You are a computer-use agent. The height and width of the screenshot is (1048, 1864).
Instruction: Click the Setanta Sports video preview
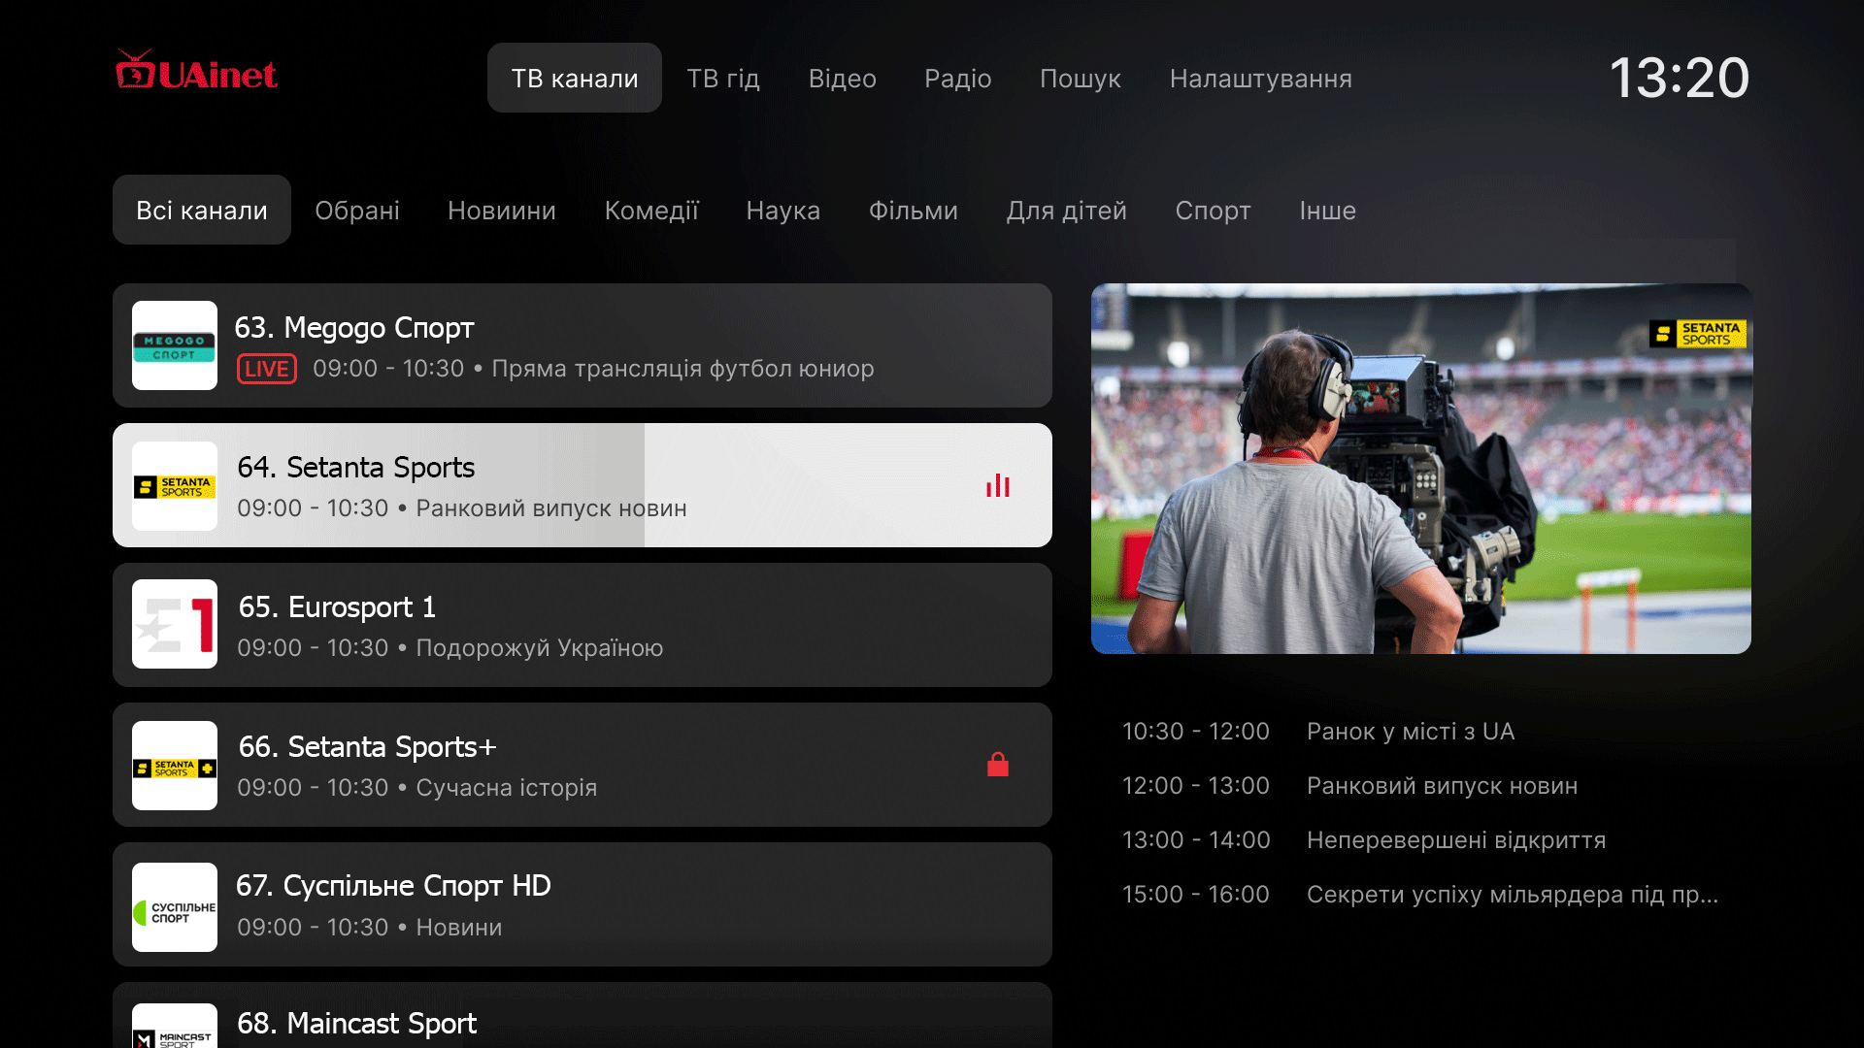point(1420,469)
